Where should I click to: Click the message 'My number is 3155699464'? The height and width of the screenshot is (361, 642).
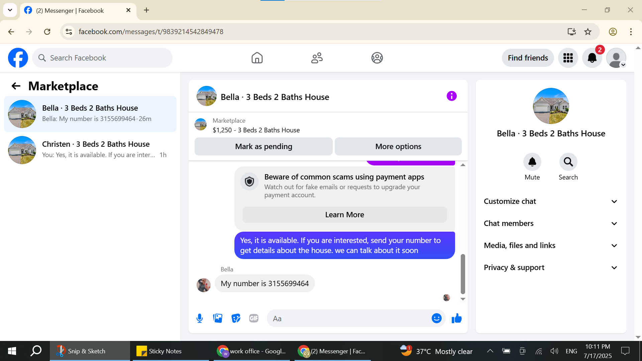coord(264,283)
